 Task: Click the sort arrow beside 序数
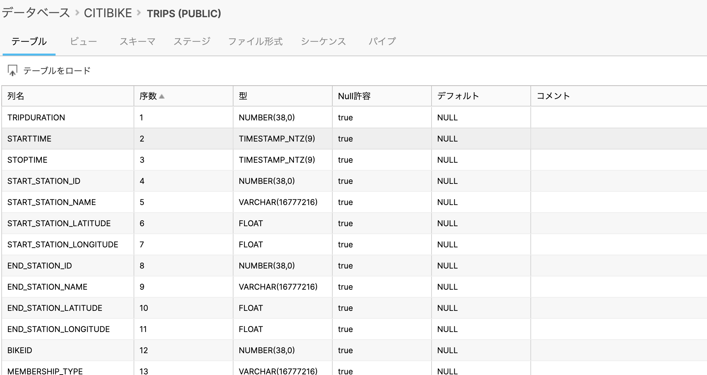click(162, 96)
